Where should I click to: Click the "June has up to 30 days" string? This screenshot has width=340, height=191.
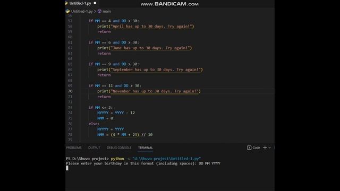click(150, 48)
